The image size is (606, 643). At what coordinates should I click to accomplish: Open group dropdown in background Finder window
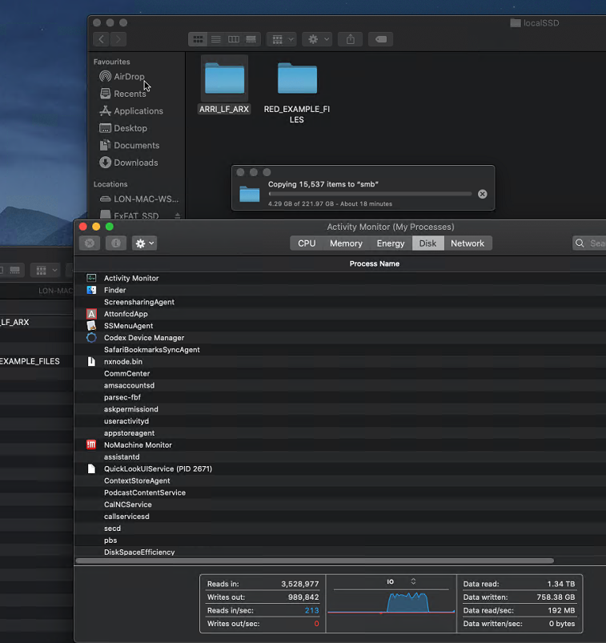(x=46, y=270)
